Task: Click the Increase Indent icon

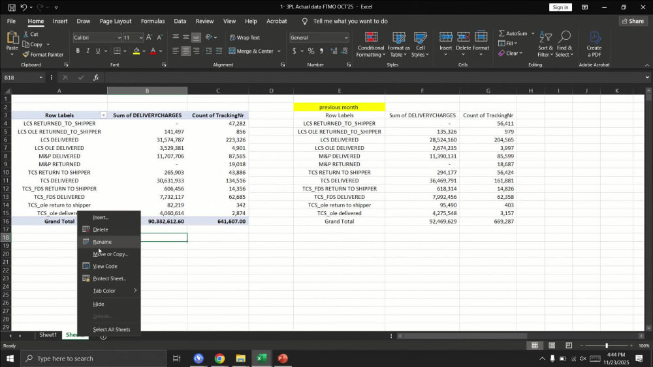Action: pyautogui.click(x=219, y=51)
